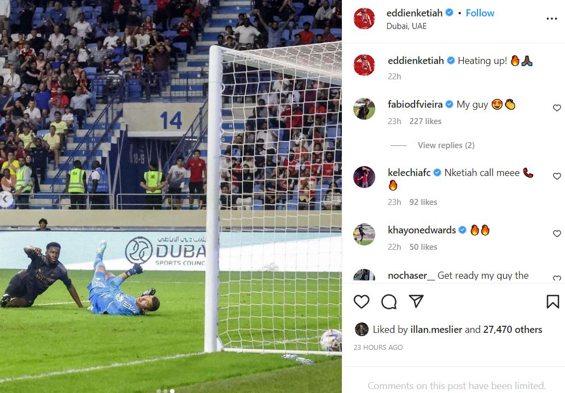Image resolution: width=565 pixels, height=393 pixels.
Task: Open khayonedwards username link
Action: tap(422, 230)
